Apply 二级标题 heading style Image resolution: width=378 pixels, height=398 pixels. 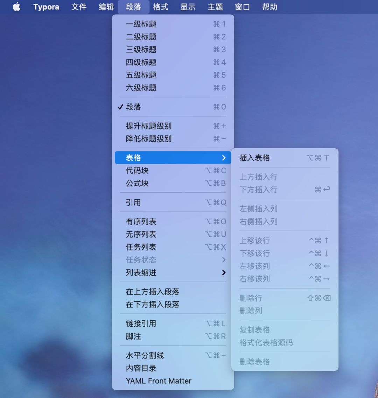(173, 37)
